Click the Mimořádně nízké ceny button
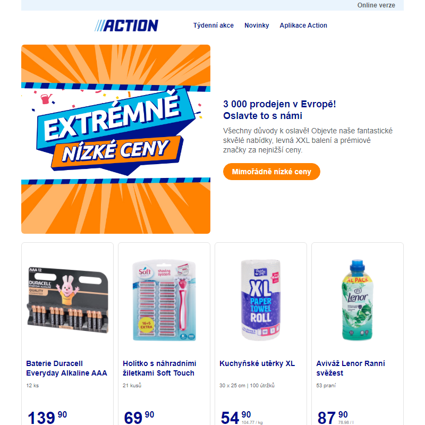Image resolution: width=425 pixels, height=425 pixels. coord(271,172)
